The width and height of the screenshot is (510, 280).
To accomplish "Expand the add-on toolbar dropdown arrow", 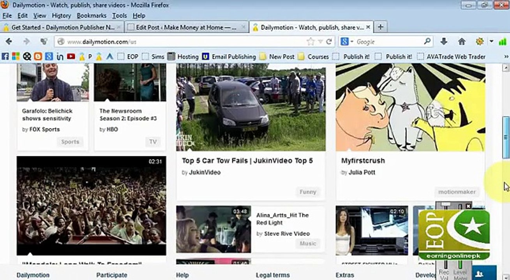I will tap(492, 42).
